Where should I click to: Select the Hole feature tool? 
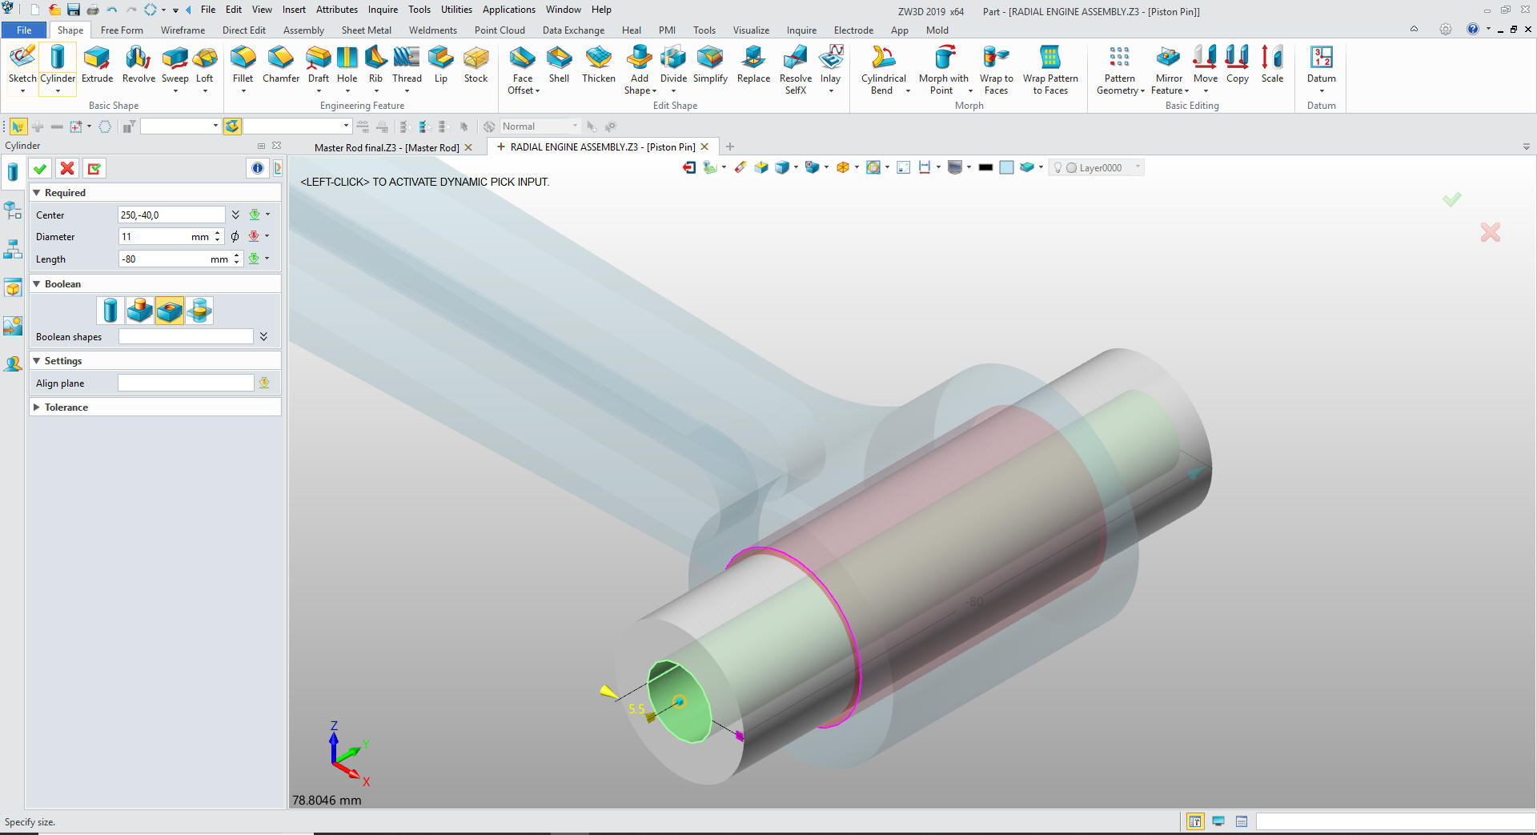coord(347,64)
